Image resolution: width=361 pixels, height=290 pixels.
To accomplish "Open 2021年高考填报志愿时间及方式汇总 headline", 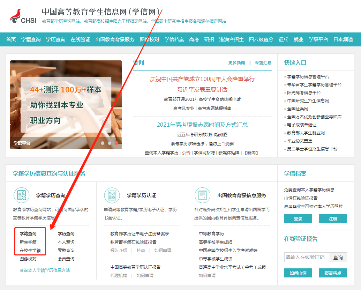I will click(202, 125).
